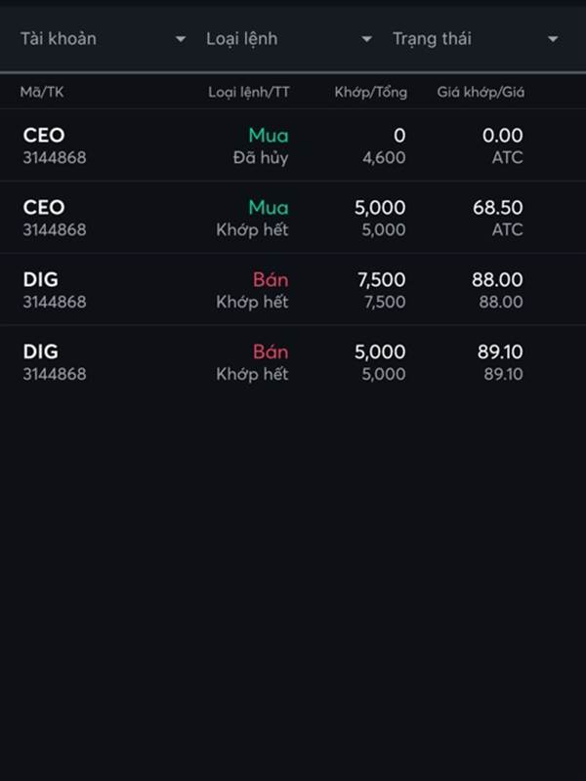Image resolution: width=586 pixels, height=781 pixels.
Task: Open the Tài khoản dropdown filter
Action: click(103, 39)
